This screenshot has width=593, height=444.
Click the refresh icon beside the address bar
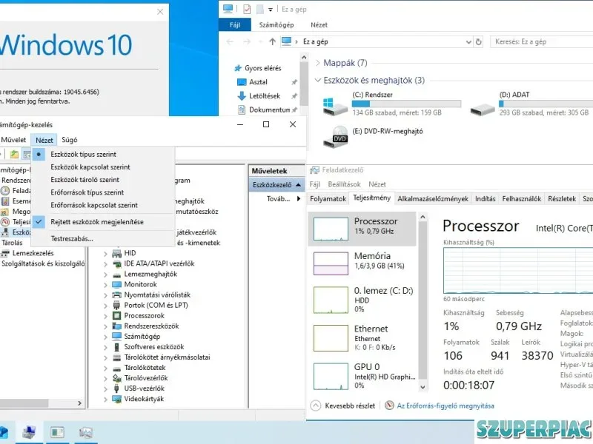tap(478, 42)
